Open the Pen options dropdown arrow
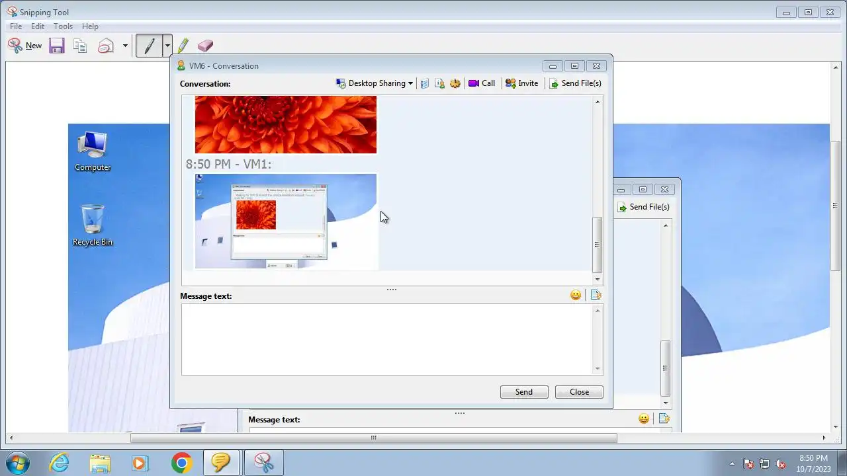Screen dimensions: 847x476 click(167, 46)
